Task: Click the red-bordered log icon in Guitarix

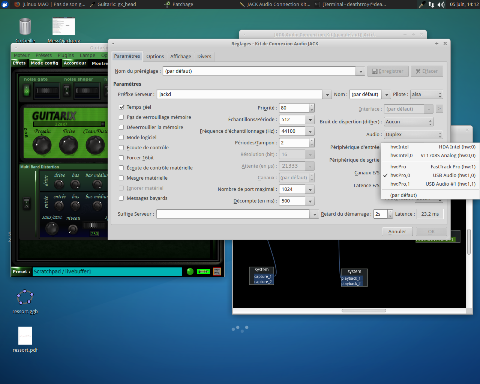Action: click(x=217, y=271)
